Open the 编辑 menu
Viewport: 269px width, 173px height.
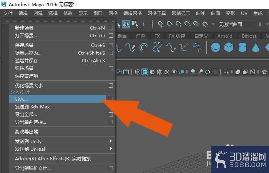click(x=23, y=13)
